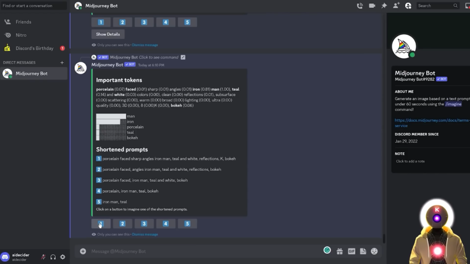The width and height of the screenshot is (470, 264).
Task: Open pinned messages
Action: 384,5
